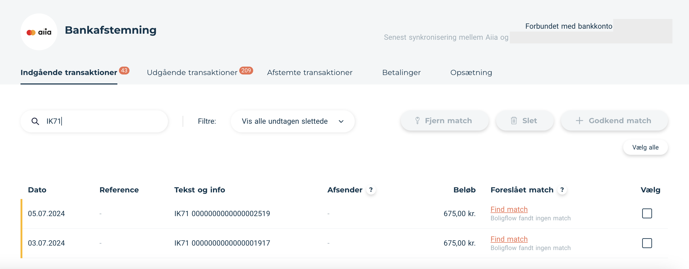The height and width of the screenshot is (269, 689).
Task: Go to the Betalinger tab
Action: 401,72
